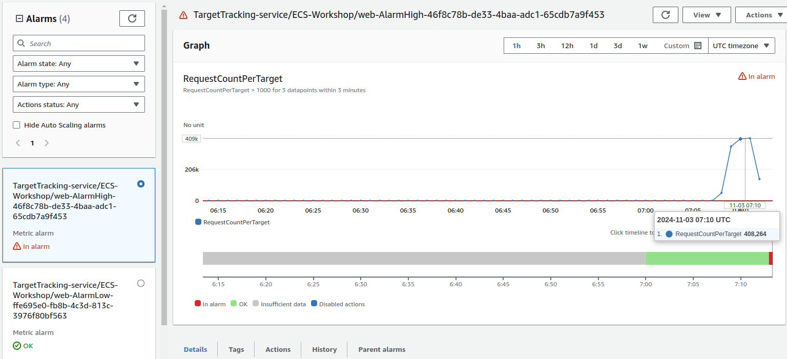Viewport: 787px width, 359px height.
Task: Go to the previous alarms page arrow
Action: point(18,143)
